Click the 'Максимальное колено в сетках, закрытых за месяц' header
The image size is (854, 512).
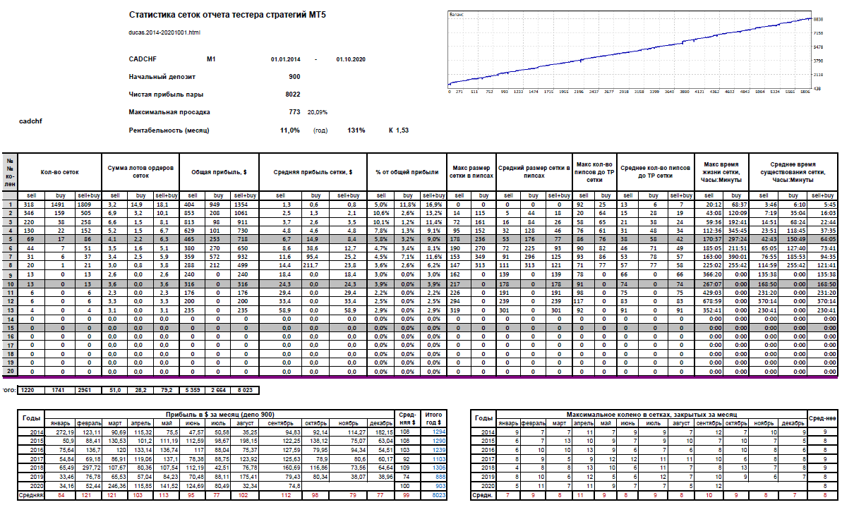651,414
